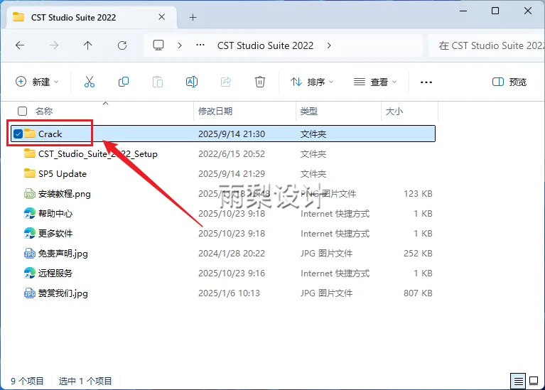Click date 2022/6/15 20:52
Screen dimensions: 545x390
click(x=232, y=153)
